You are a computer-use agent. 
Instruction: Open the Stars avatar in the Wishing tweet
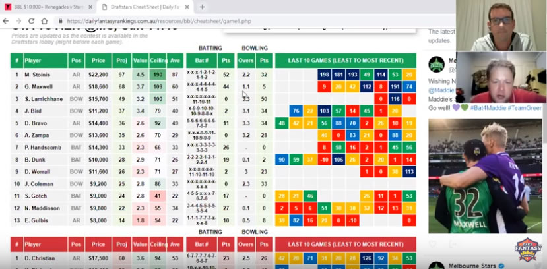point(436,65)
